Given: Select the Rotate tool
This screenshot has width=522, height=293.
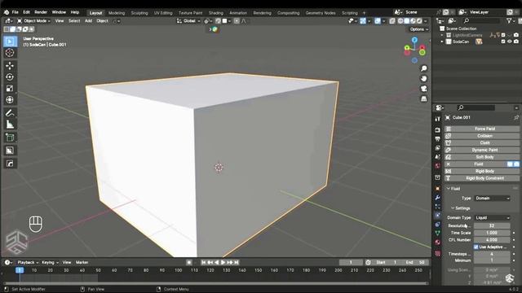Looking at the screenshot, I should [x=10, y=77].
